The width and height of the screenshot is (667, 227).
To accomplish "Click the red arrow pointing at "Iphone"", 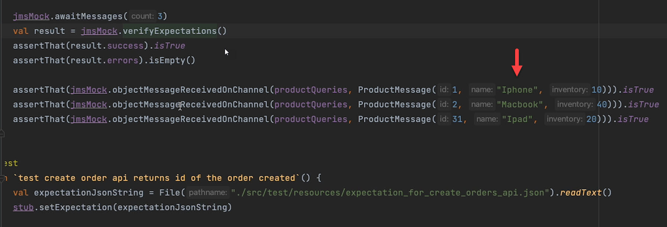I will click(x=517, y=62).
